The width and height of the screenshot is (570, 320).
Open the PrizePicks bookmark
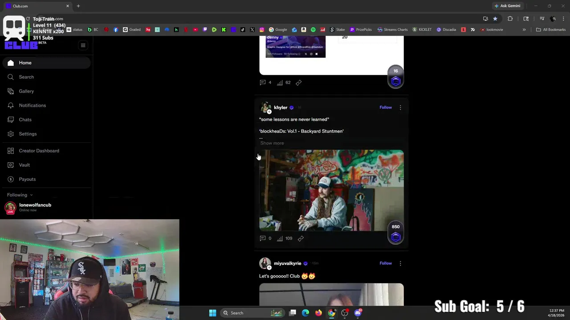coord(361,30)
